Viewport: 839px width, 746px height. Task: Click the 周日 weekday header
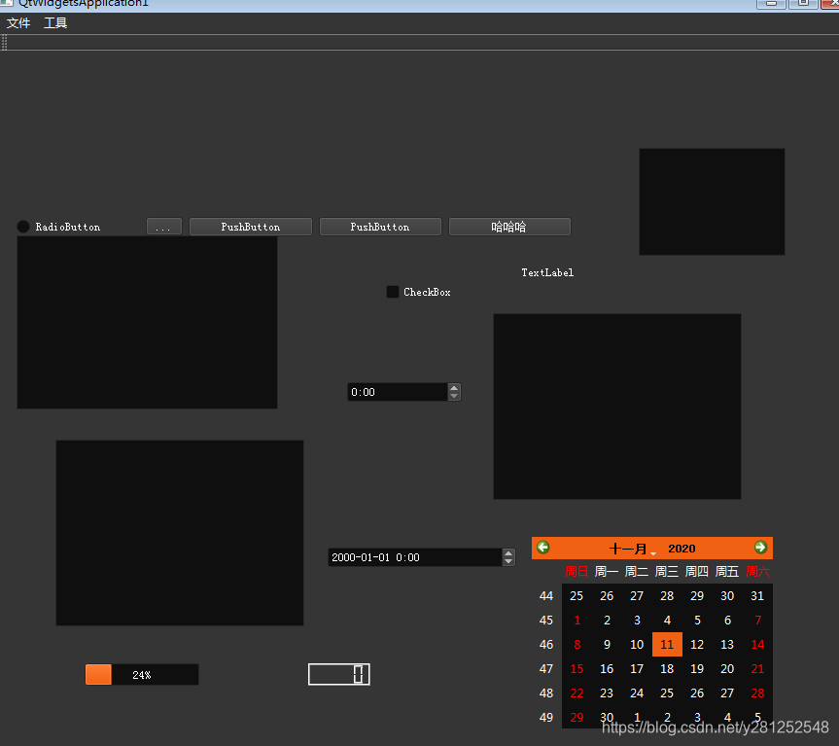(577, 572)
